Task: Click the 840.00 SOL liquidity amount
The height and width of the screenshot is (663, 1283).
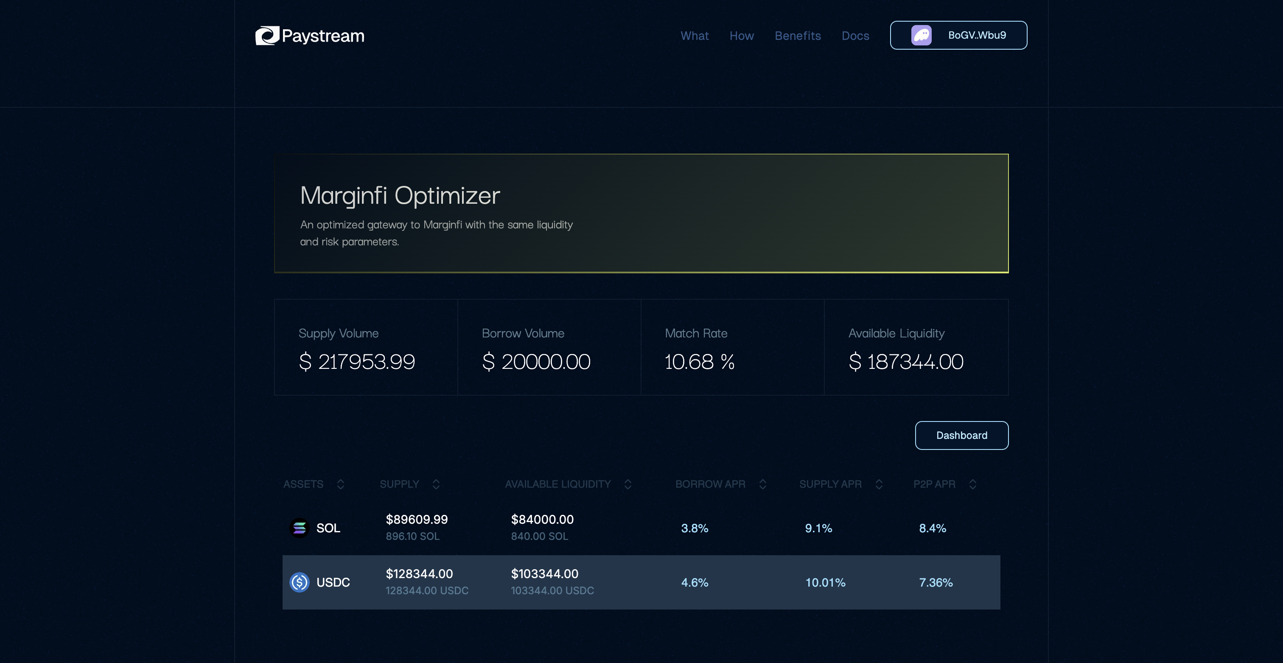Action: (x=539, y=537)
